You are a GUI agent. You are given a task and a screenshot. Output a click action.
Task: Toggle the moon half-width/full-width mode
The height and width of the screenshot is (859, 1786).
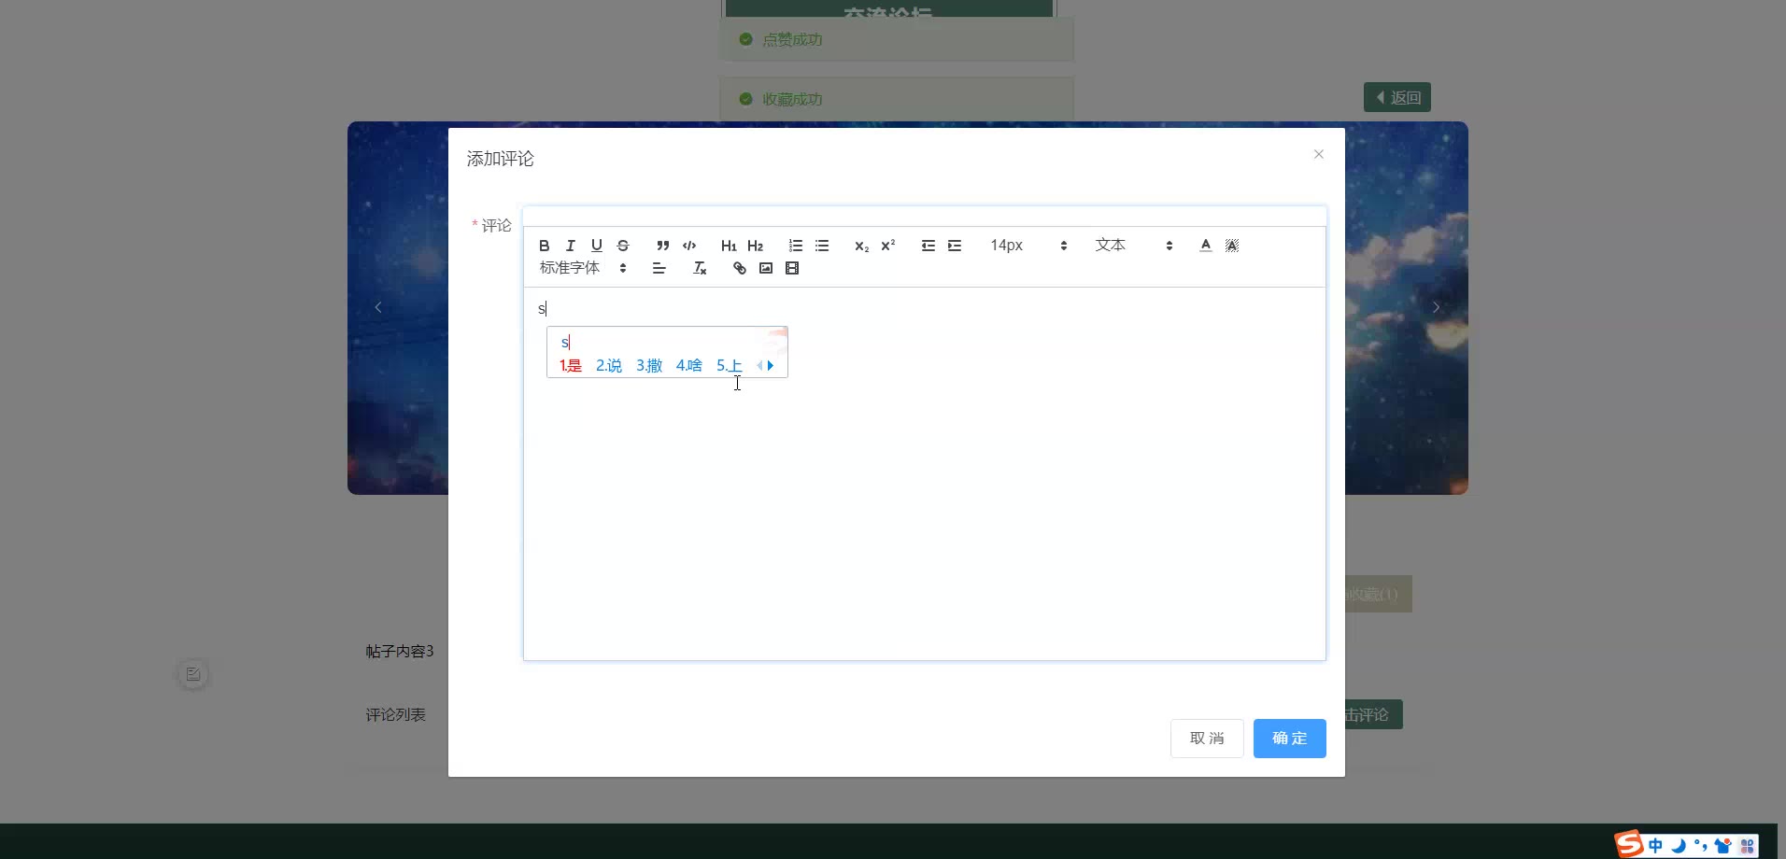point(1679,846)
